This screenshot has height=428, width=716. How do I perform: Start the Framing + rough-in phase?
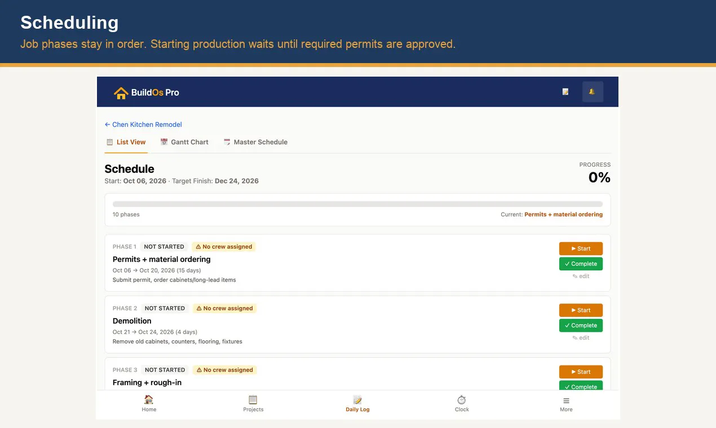tap(581, 372)
